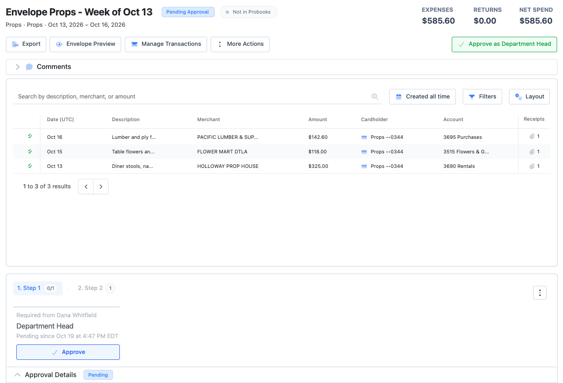The image size is (563, 383).
Task: Click the $325.00 amount cell
Action: (318, 166)
